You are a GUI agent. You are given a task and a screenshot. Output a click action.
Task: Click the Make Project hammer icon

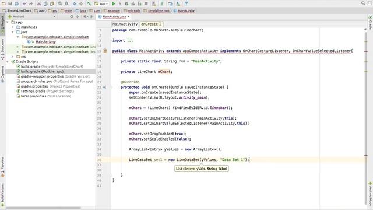(x=89, y=3)
